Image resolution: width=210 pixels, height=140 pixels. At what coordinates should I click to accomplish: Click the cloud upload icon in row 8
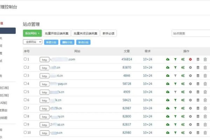pyautogui.click(x=168, y=116)
